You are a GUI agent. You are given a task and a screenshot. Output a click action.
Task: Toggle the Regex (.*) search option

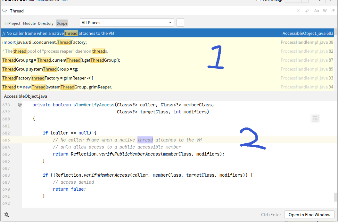333,11
